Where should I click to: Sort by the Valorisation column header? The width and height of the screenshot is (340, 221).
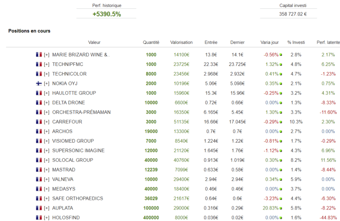(x=181, y=42)
